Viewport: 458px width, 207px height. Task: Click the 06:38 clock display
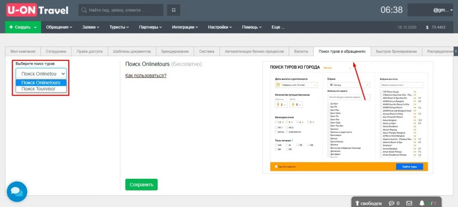coord(391,10)
